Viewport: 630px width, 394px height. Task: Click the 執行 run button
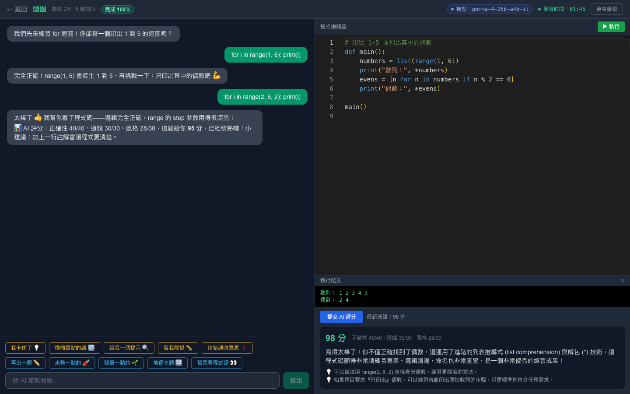point(611,27)
